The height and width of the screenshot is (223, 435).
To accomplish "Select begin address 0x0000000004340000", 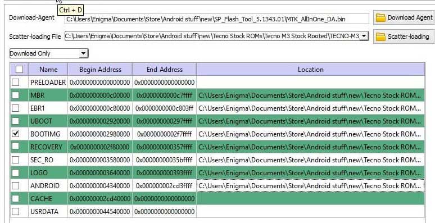I will pos(100,186).
